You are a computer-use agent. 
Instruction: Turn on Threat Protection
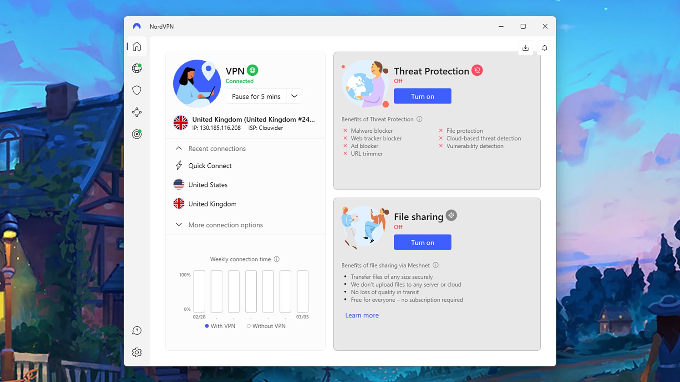tap(423, 96)
